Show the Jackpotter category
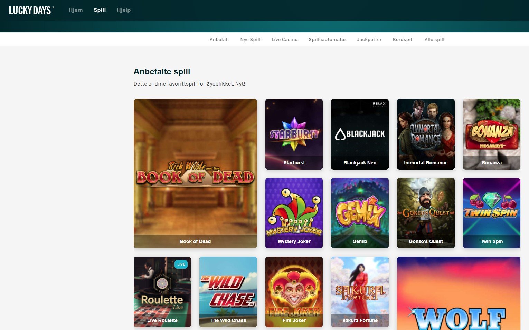Viewport: 529px width, 330px height. point(369,40)
